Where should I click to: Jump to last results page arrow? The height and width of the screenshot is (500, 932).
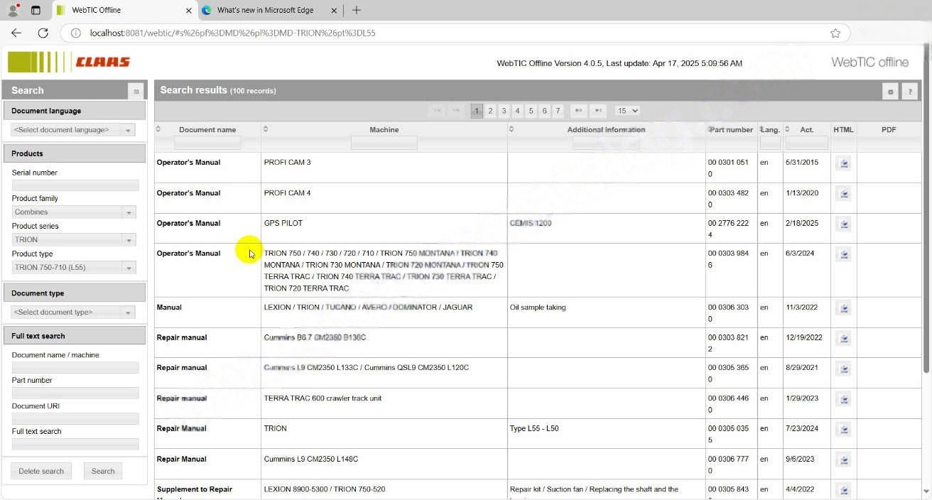tap(599, 111)
